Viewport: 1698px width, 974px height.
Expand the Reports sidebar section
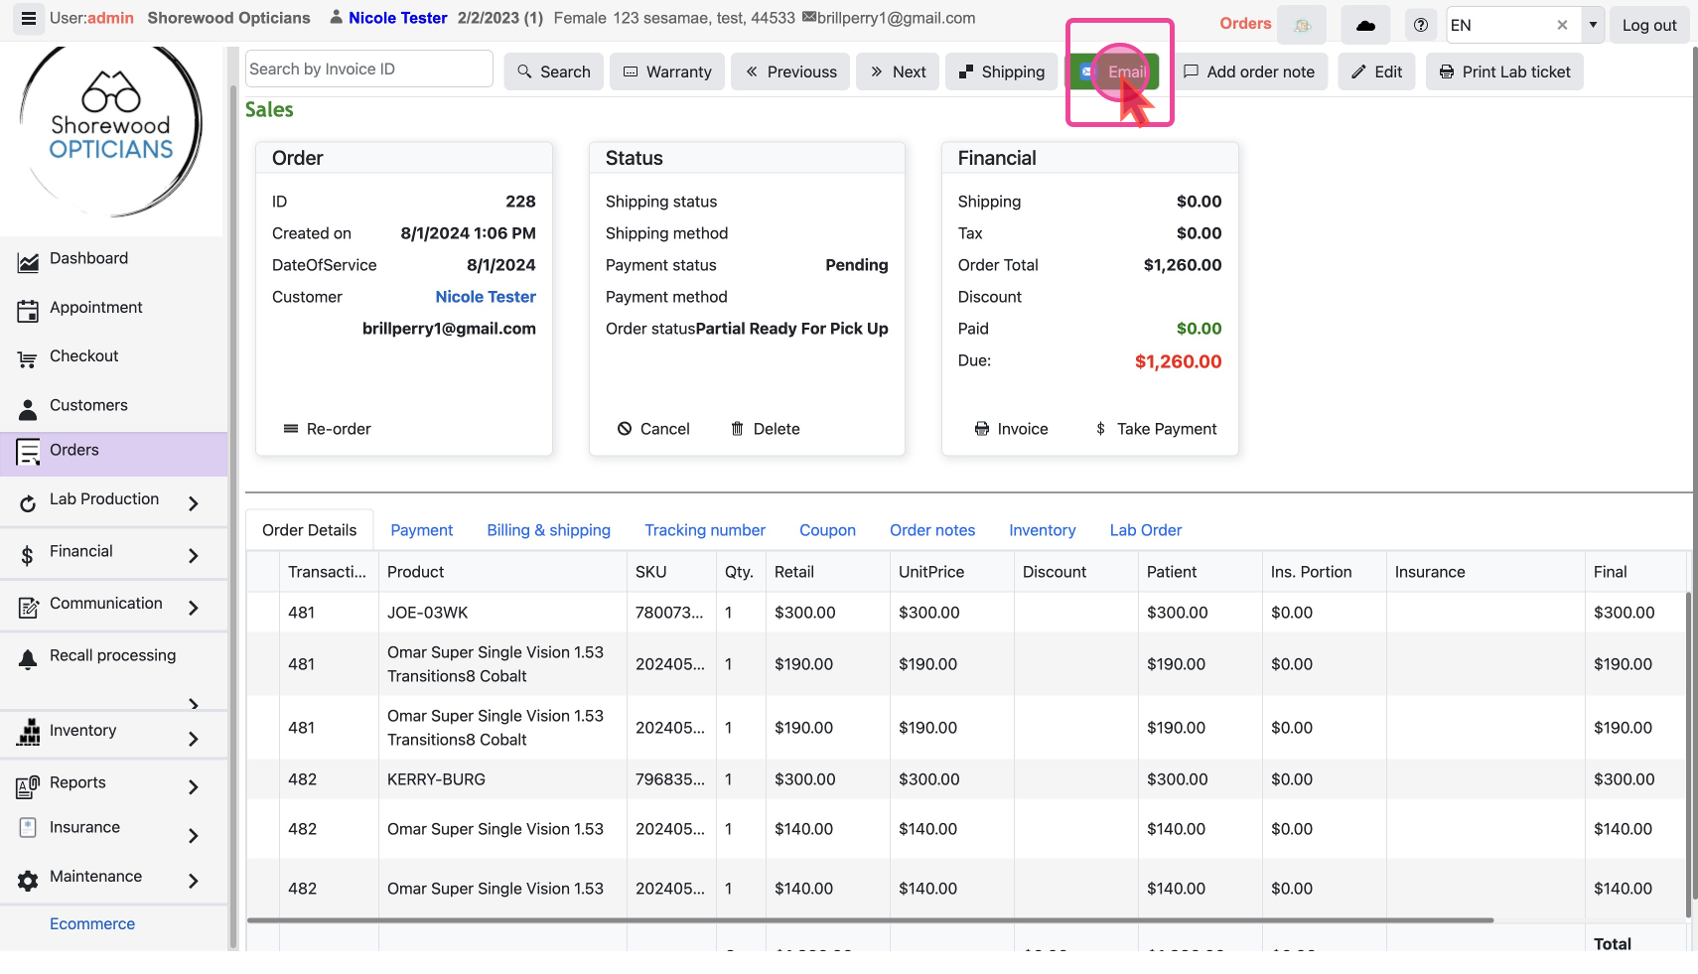194,787
